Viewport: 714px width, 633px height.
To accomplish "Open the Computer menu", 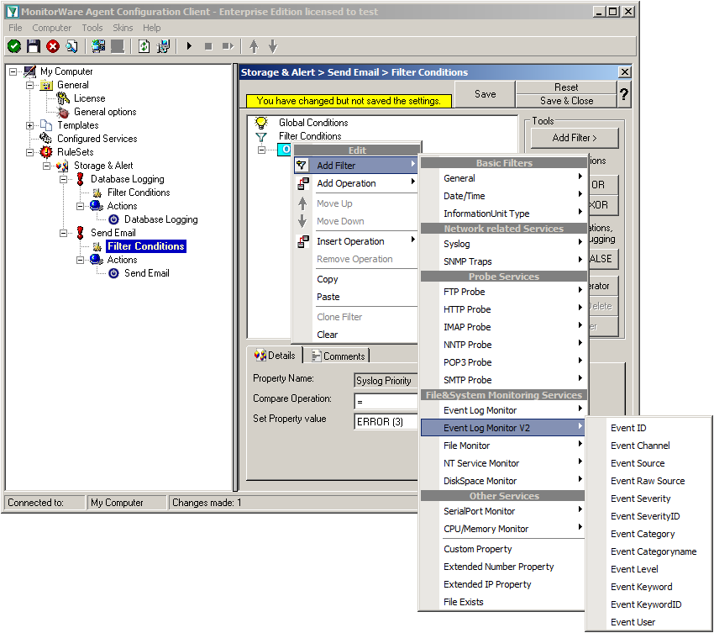I will (51, 28).
